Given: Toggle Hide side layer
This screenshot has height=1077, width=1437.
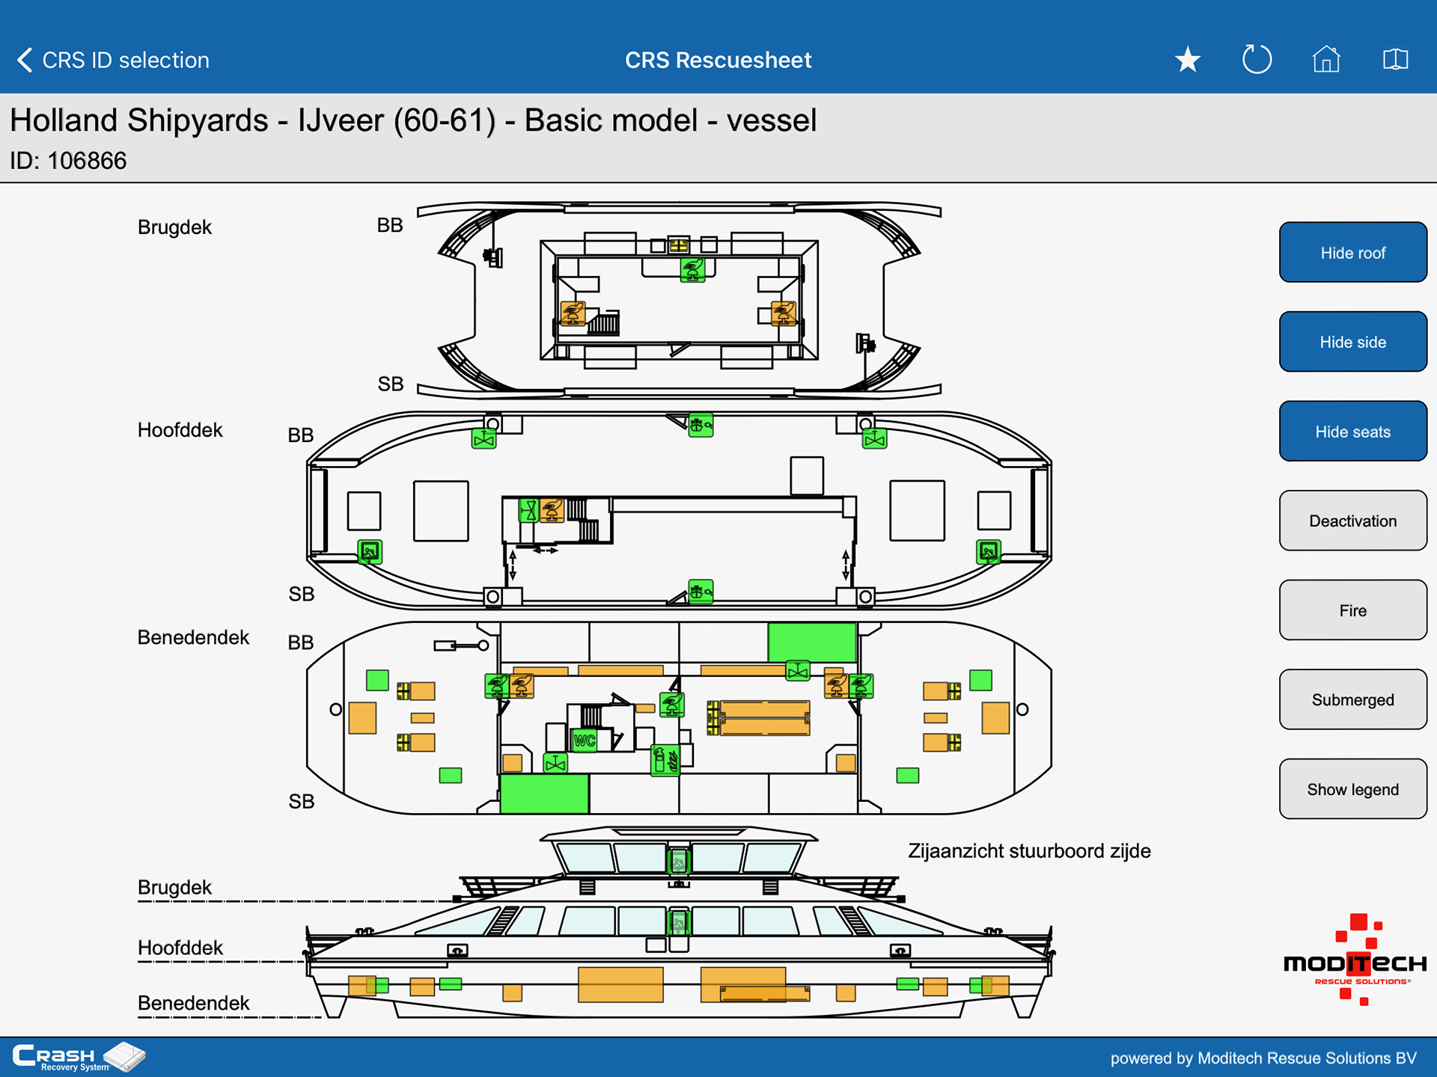Looking at the screenshot, I should [1352, 342].
